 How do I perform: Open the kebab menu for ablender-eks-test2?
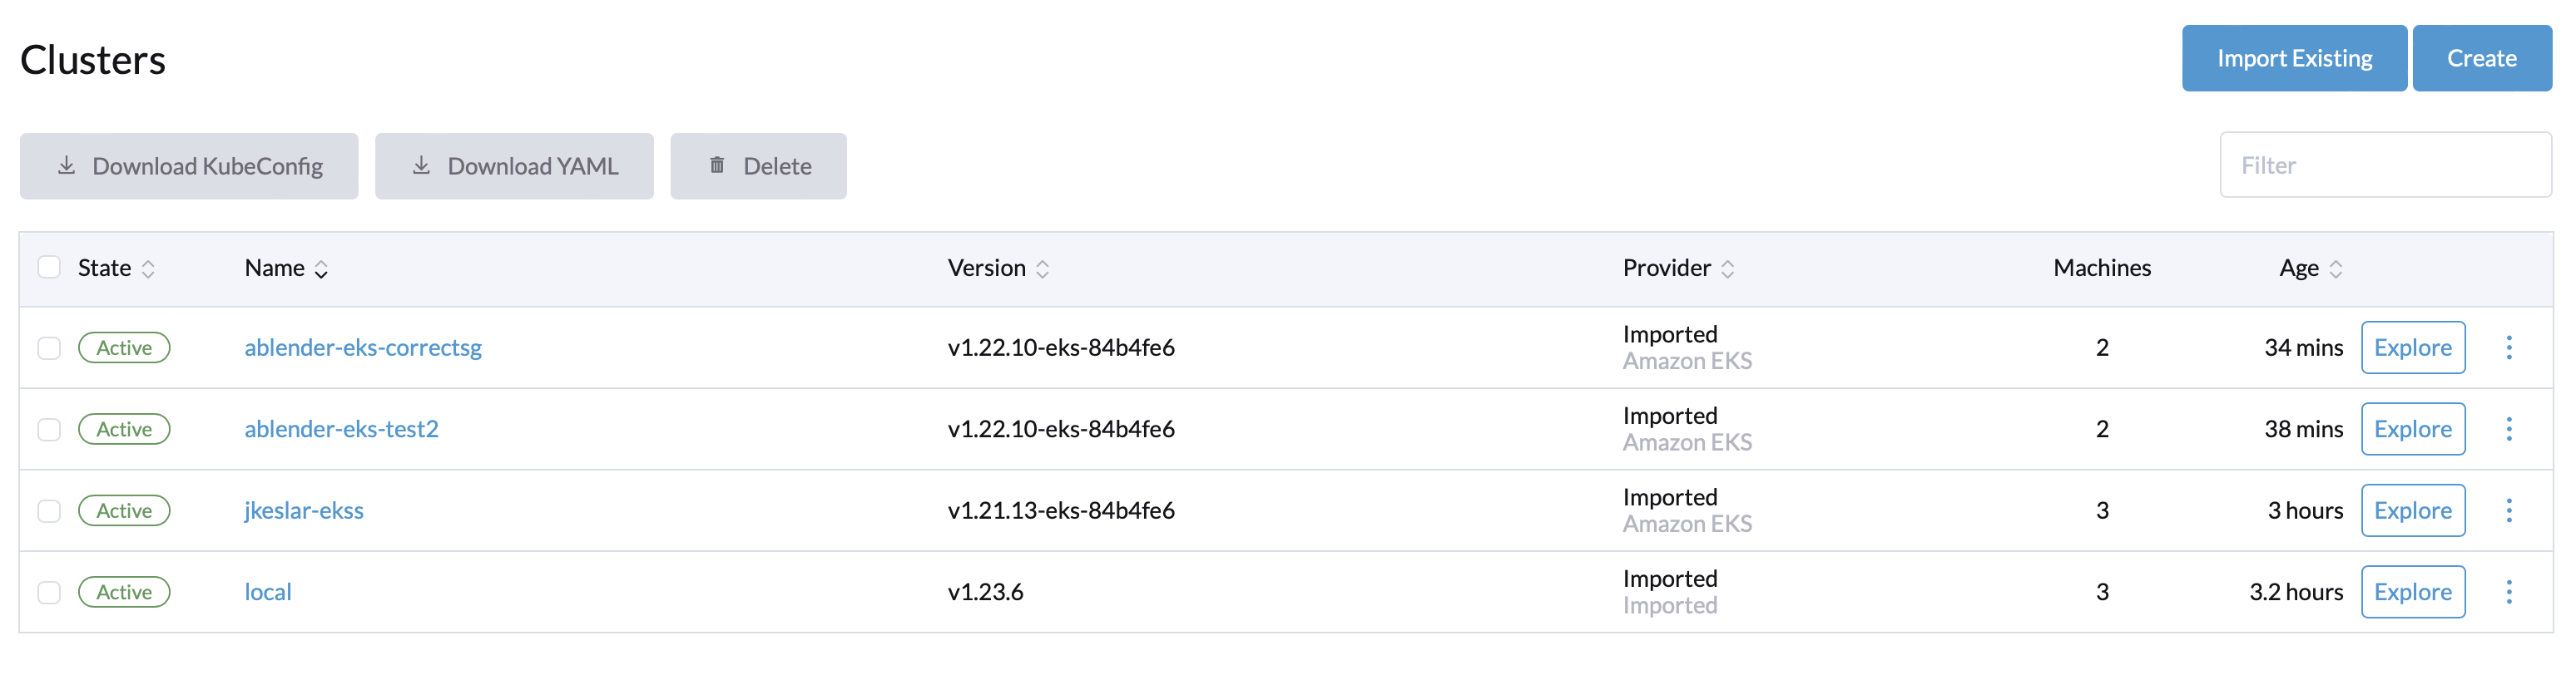[2510, 428]
